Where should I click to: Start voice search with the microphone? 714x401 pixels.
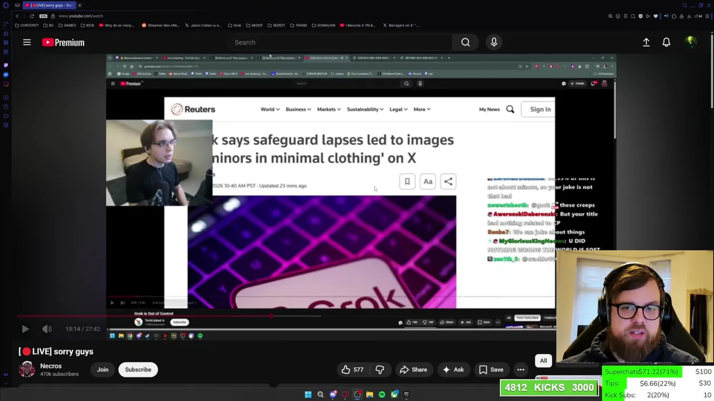(x=494, y=42)
